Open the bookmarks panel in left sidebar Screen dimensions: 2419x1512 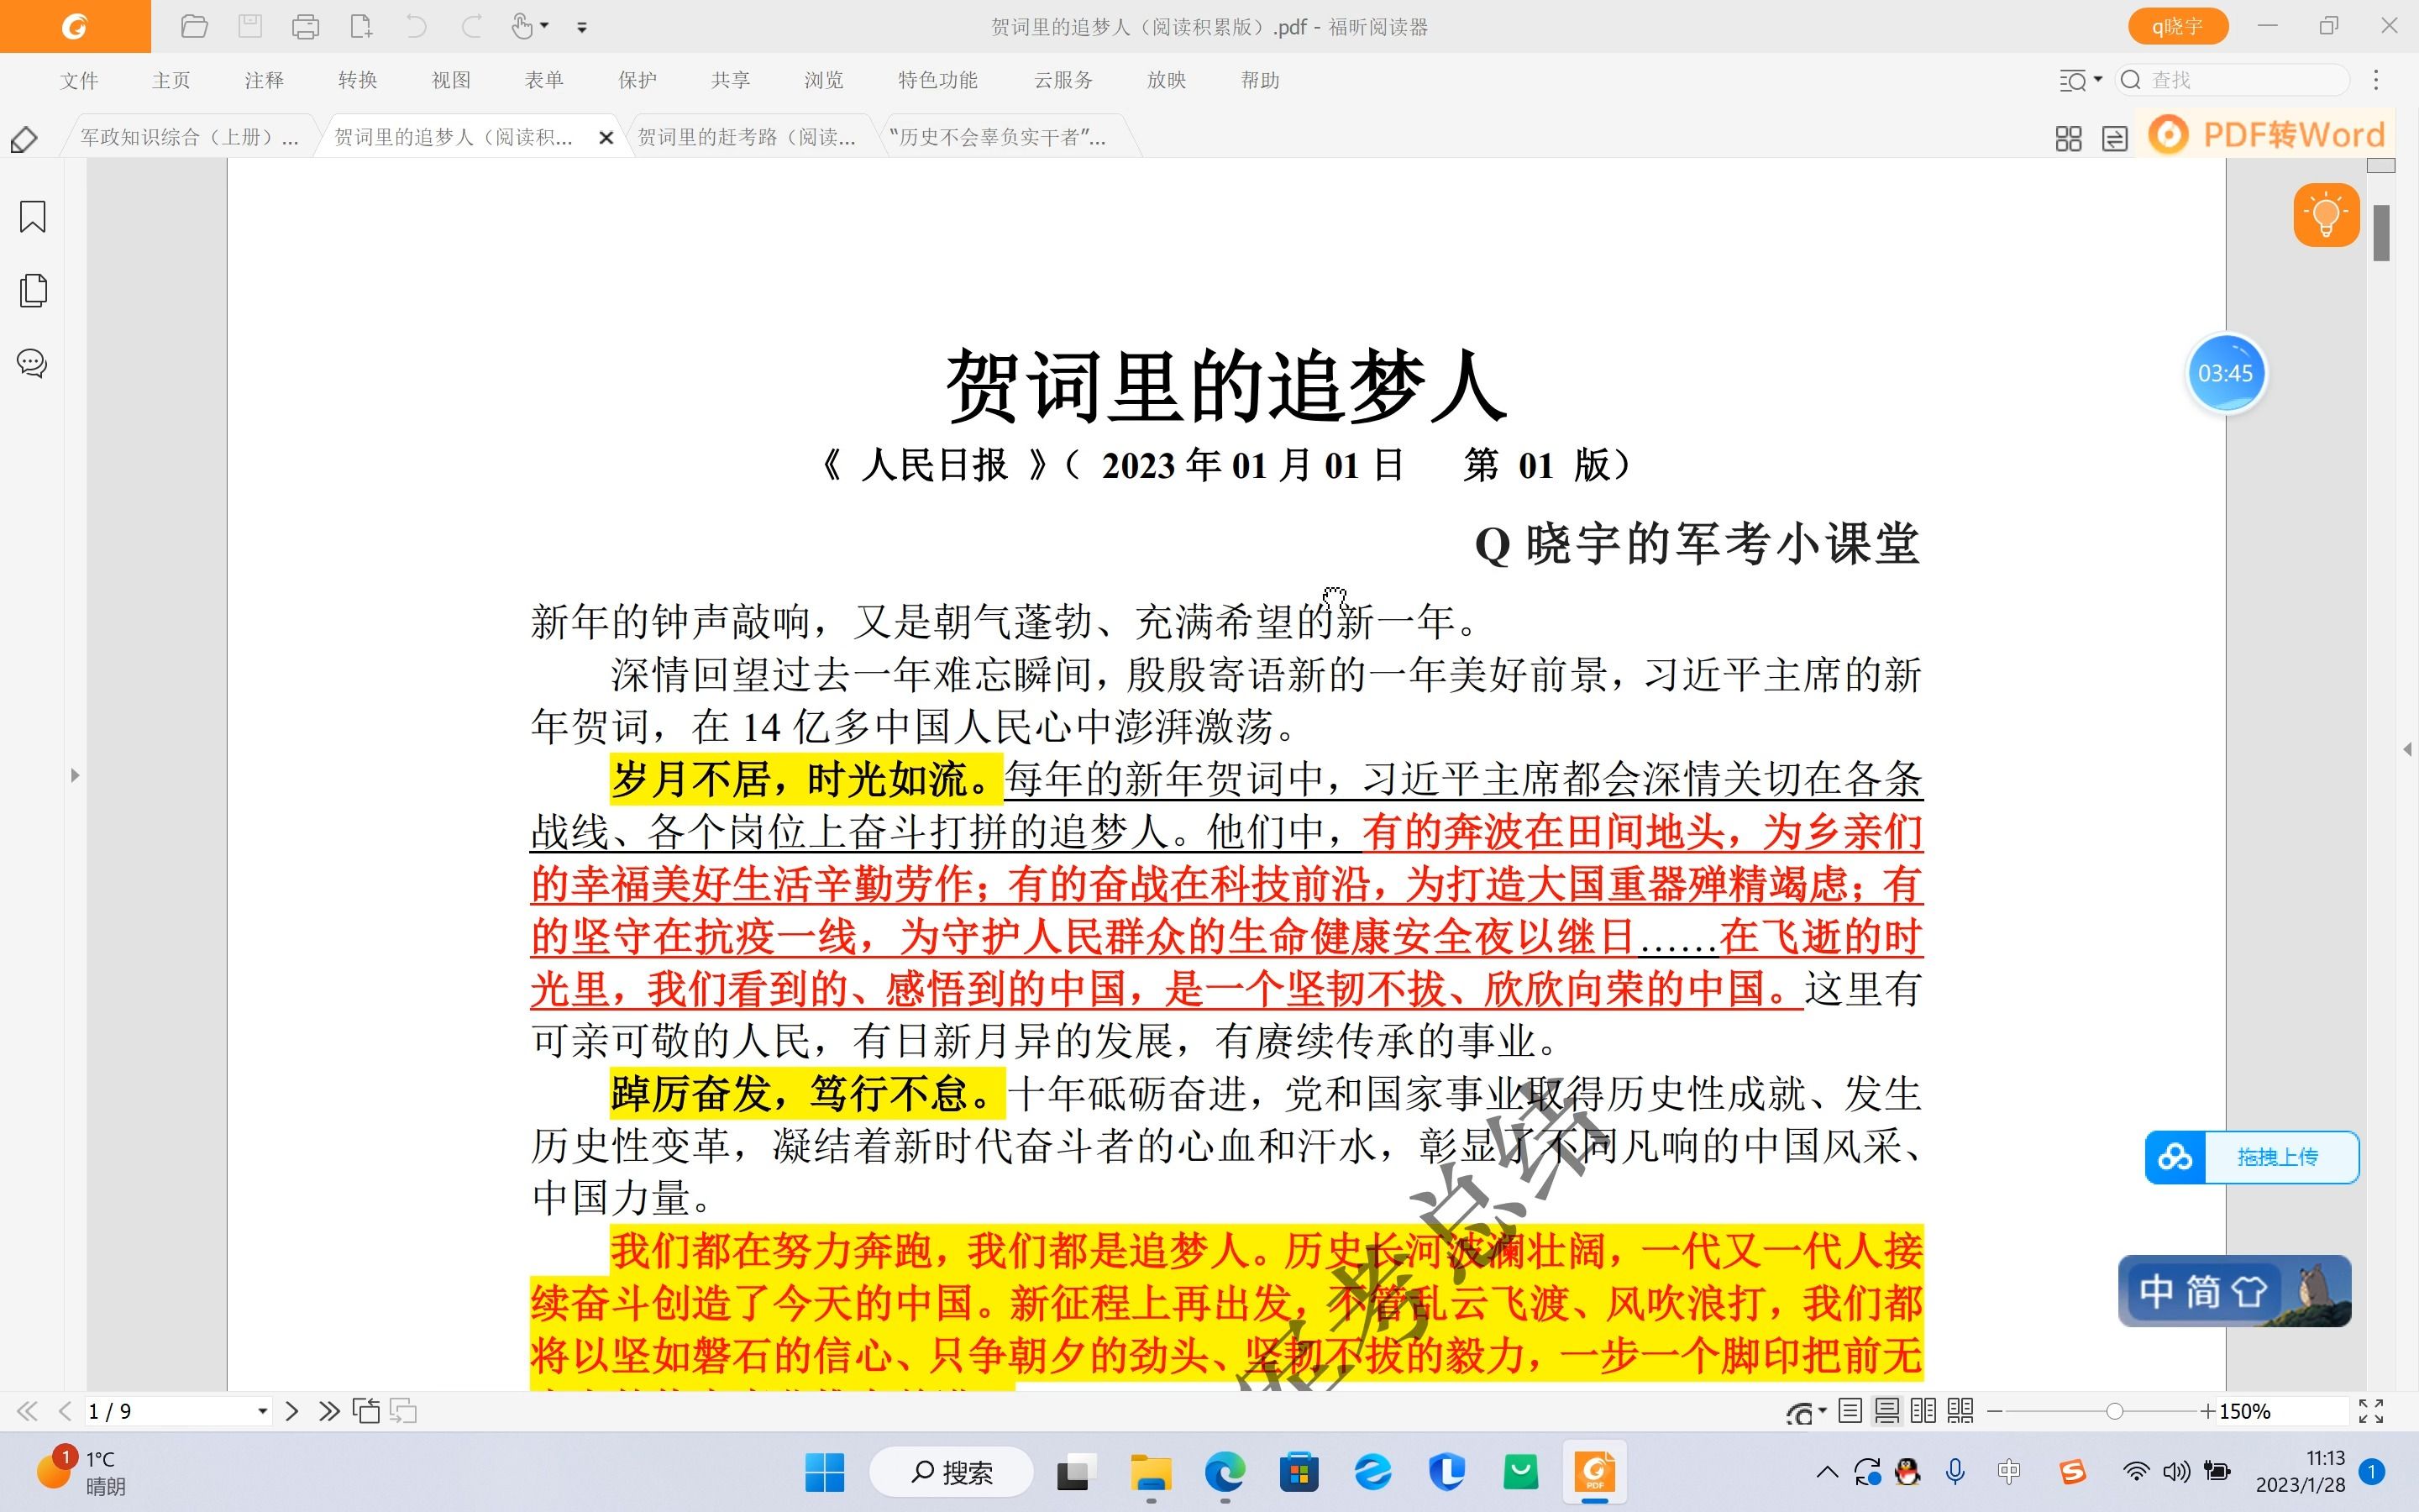click(31, 216)
